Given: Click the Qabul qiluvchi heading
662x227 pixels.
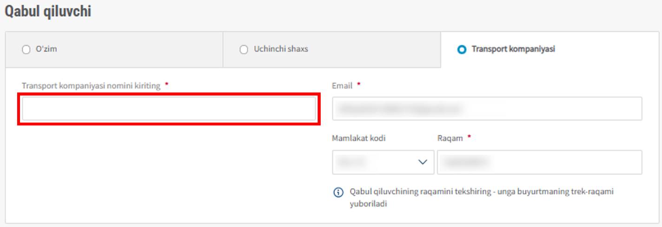Looking at the screenshot, I should 48,12.
